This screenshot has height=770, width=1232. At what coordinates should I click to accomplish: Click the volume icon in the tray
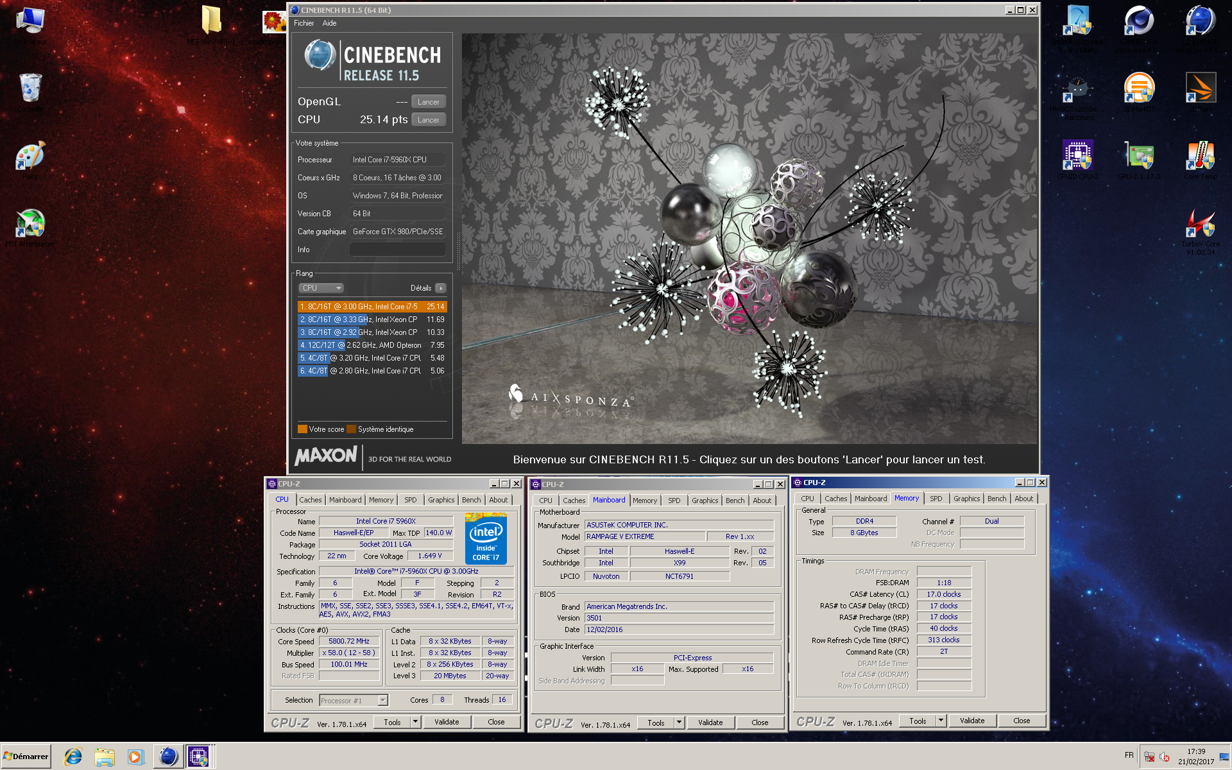coord(1164,757)
